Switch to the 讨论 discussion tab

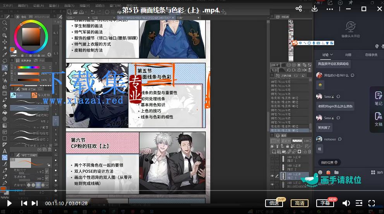point(325,55)
